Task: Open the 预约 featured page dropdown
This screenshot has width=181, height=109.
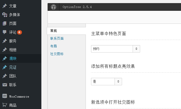Action: pos(116,49)
